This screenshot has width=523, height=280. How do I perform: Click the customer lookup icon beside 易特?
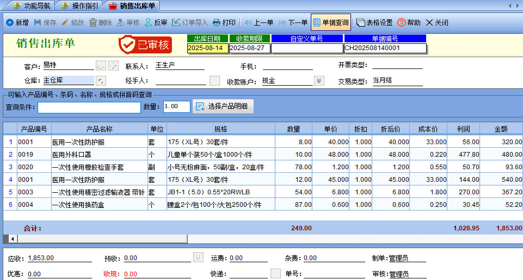101,65
